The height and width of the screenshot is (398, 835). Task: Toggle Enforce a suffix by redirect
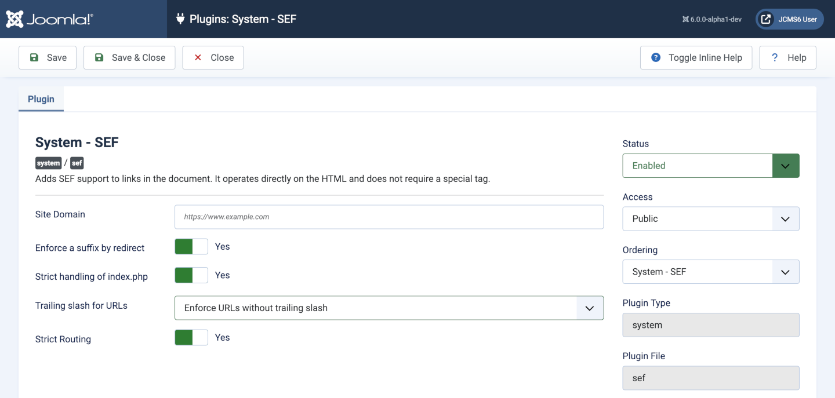[x=191, y=247]
